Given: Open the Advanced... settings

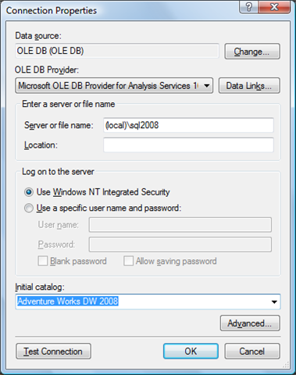Looking at the screenshot, I should [250, 323].
